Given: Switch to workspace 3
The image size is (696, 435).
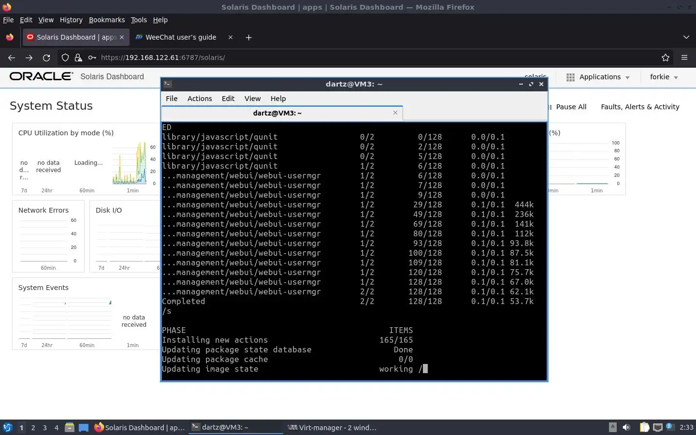Looking at the screenshot, I should pyautogui.click(x=44, y=427).
